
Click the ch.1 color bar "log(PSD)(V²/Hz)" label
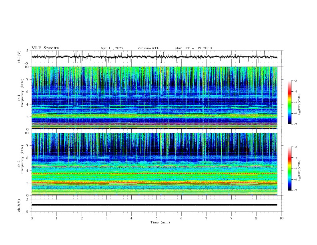300,104
